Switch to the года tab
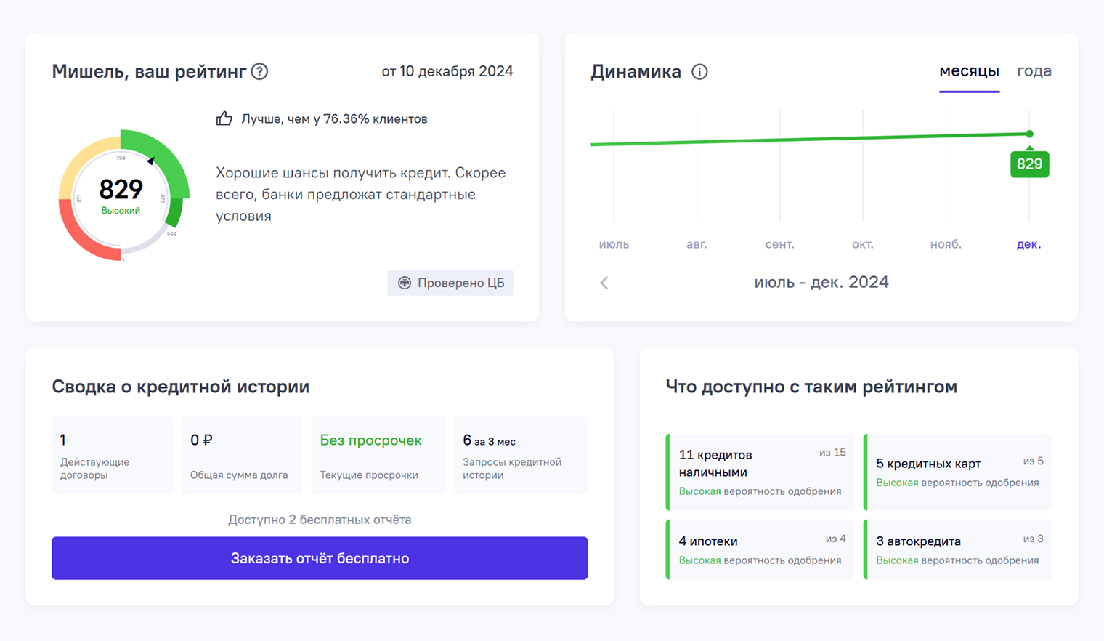The height and width of the screenshot is (641, 1104). tap(1034, 71)
